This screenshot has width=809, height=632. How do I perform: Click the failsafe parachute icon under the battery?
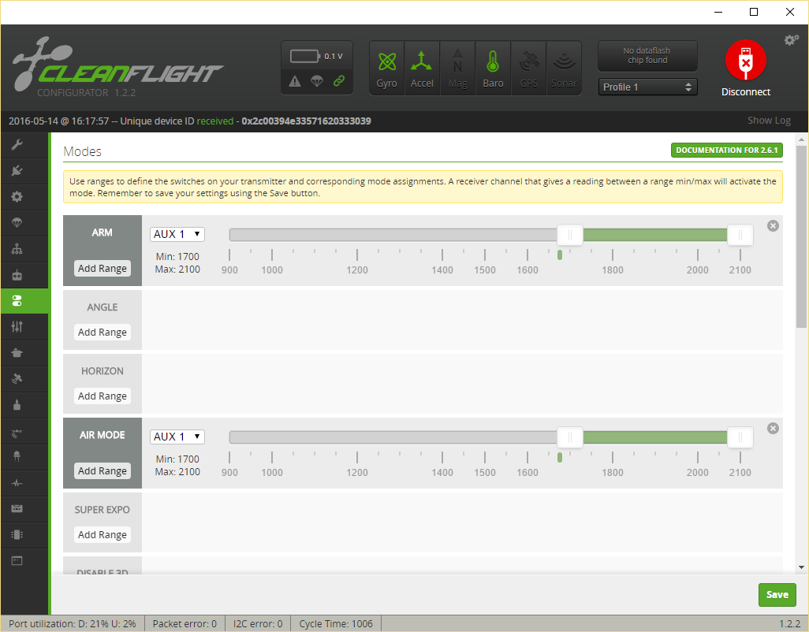coord(317,81)
